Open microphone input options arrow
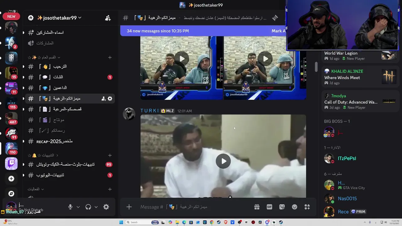This screenshot has height=226, width=402. (x=78, y=207)
